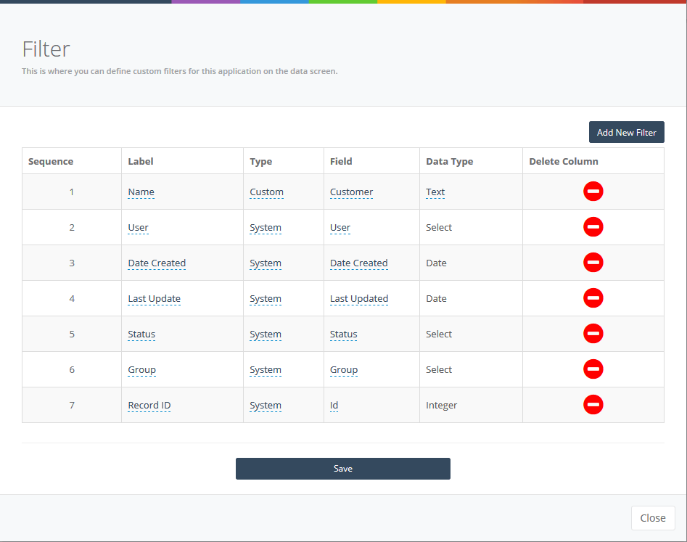
Task: Edit the Date Created label
Action: coord(157,263)
